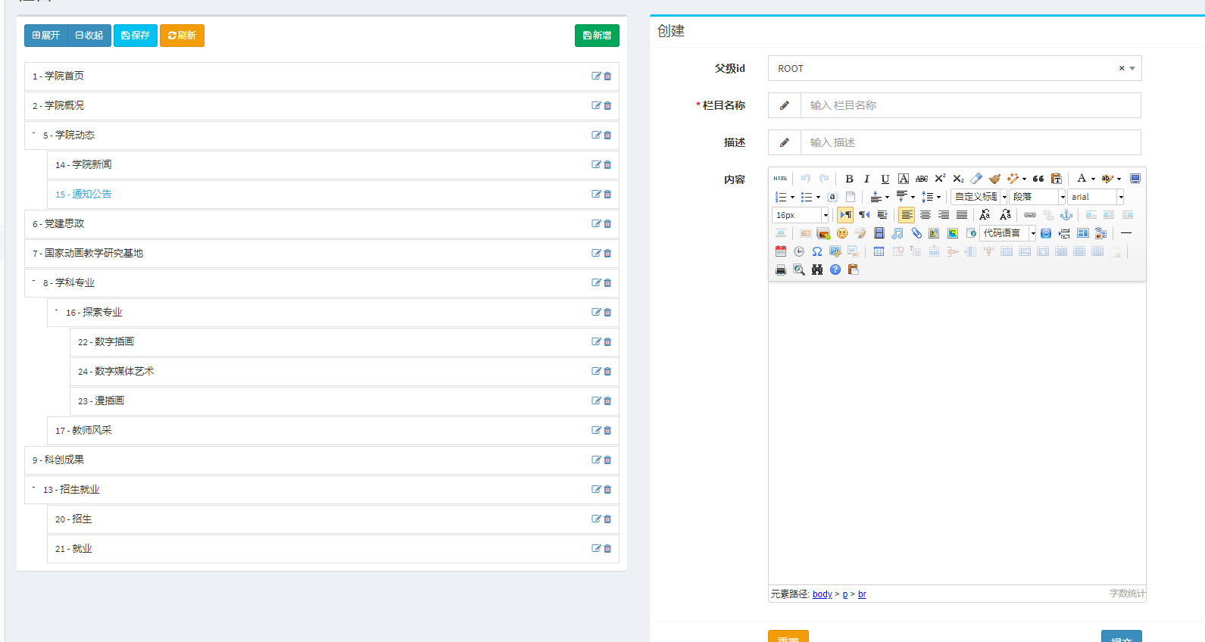The width and height of the screenshot is (1205, 642).
Task: Insert special character omega icon
Action: coord(817,251)
